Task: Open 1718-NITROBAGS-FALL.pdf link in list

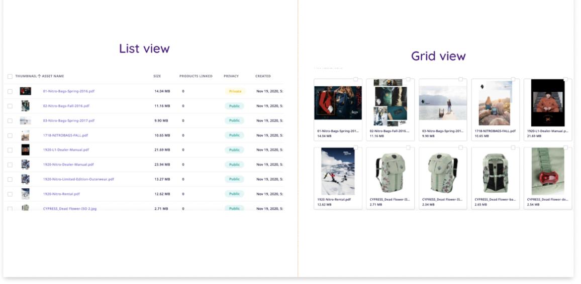Action: (65, 135)
